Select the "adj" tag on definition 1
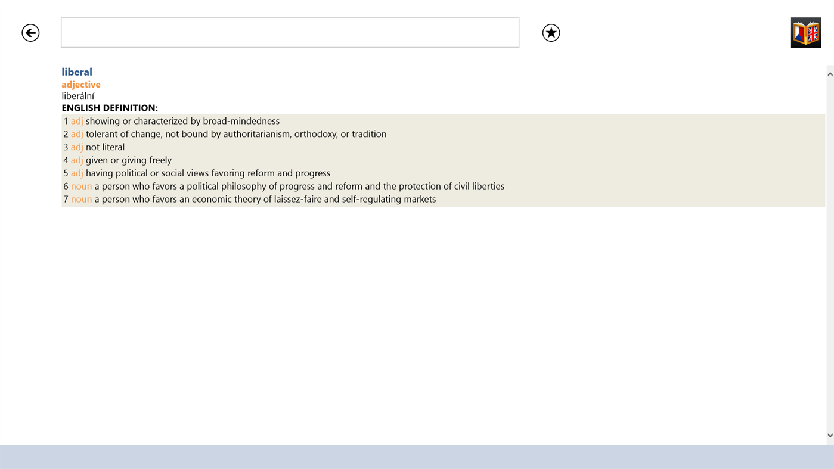The height and width of the screenshot is (469, 834). (x=77, y=120)
